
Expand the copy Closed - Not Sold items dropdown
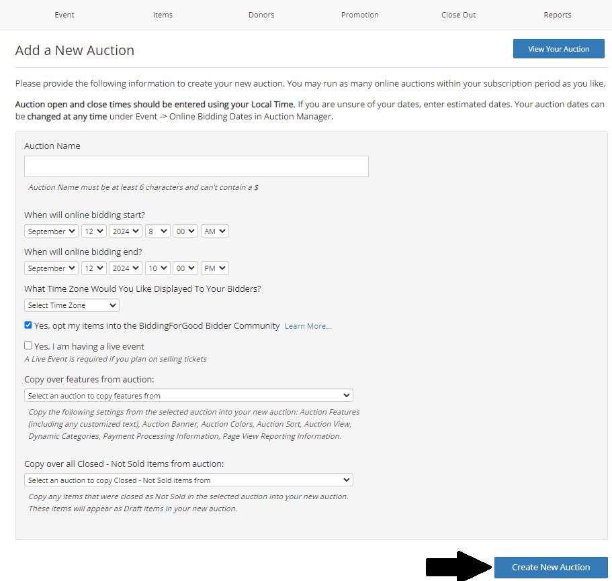point(189,480)
